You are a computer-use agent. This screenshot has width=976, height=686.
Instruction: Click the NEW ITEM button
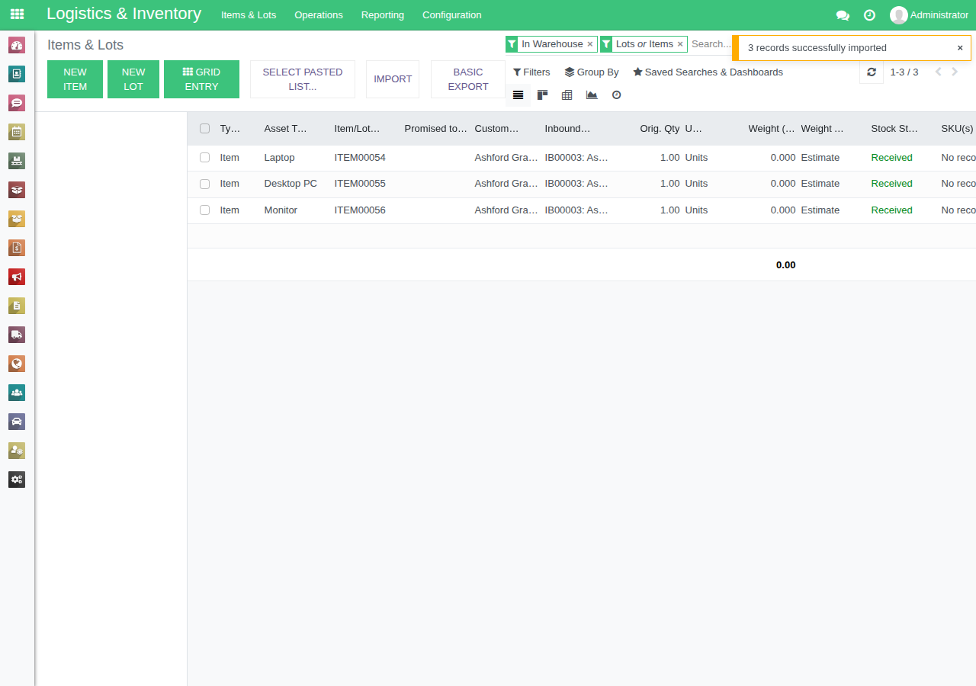tap(75, 79)
